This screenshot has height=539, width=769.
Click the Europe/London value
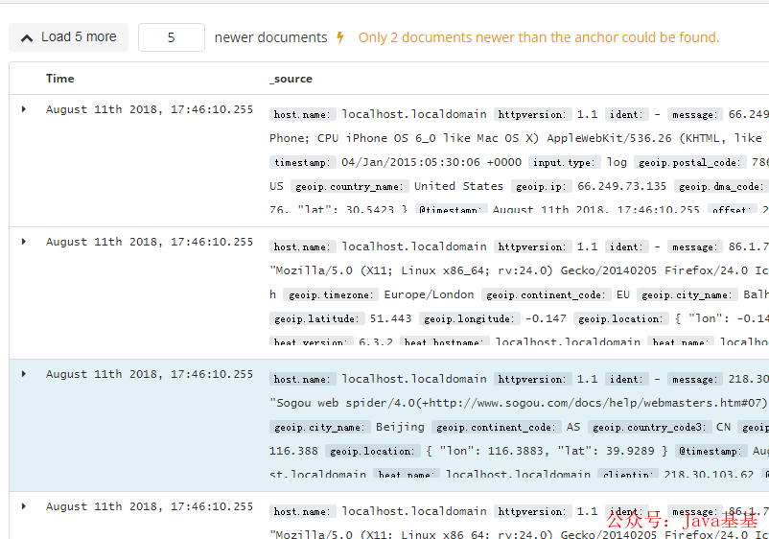pos(429,294)
